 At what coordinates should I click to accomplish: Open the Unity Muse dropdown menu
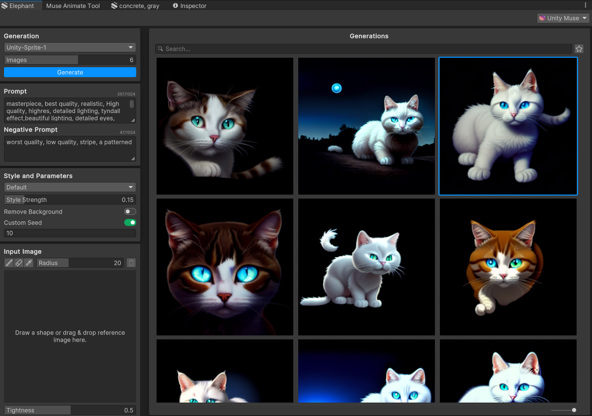(563, 18)
